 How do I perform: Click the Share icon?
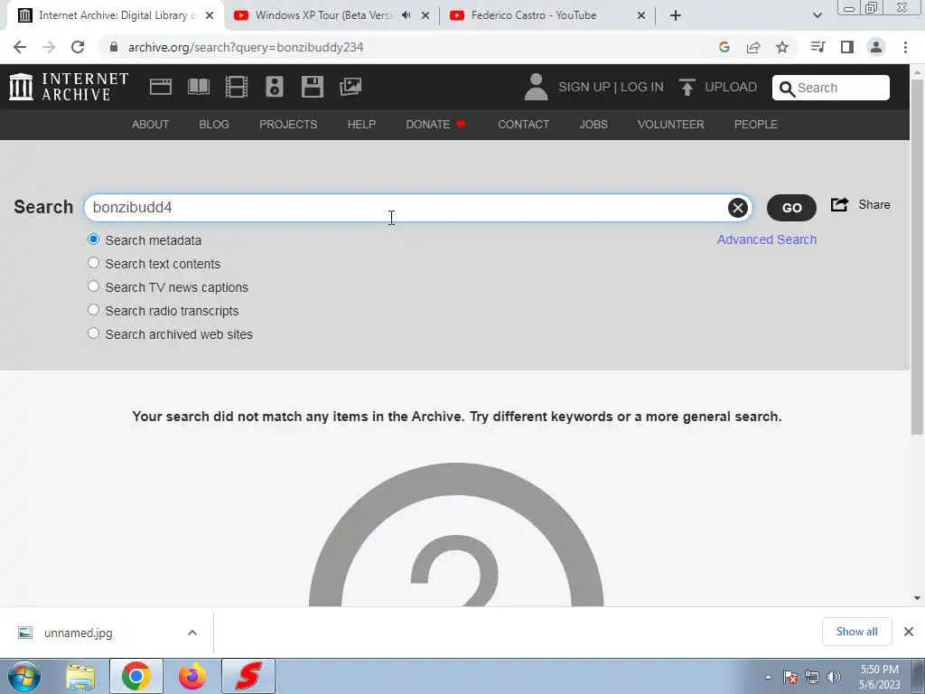tap(839, 205)
